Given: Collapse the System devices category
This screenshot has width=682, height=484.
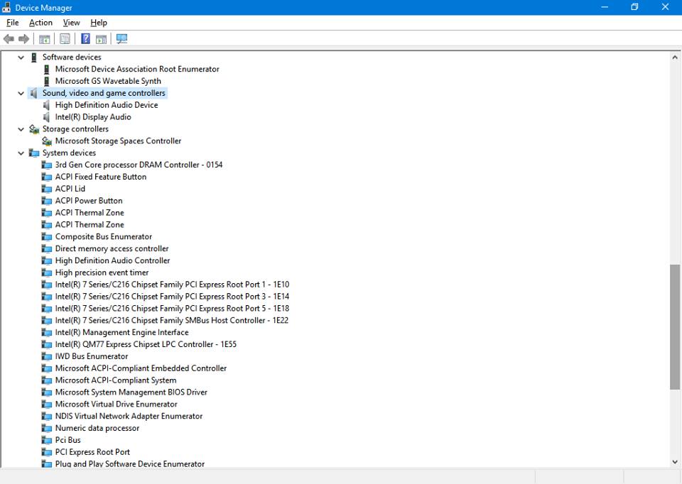Looking at the screenshot, I should pos(21,153).
